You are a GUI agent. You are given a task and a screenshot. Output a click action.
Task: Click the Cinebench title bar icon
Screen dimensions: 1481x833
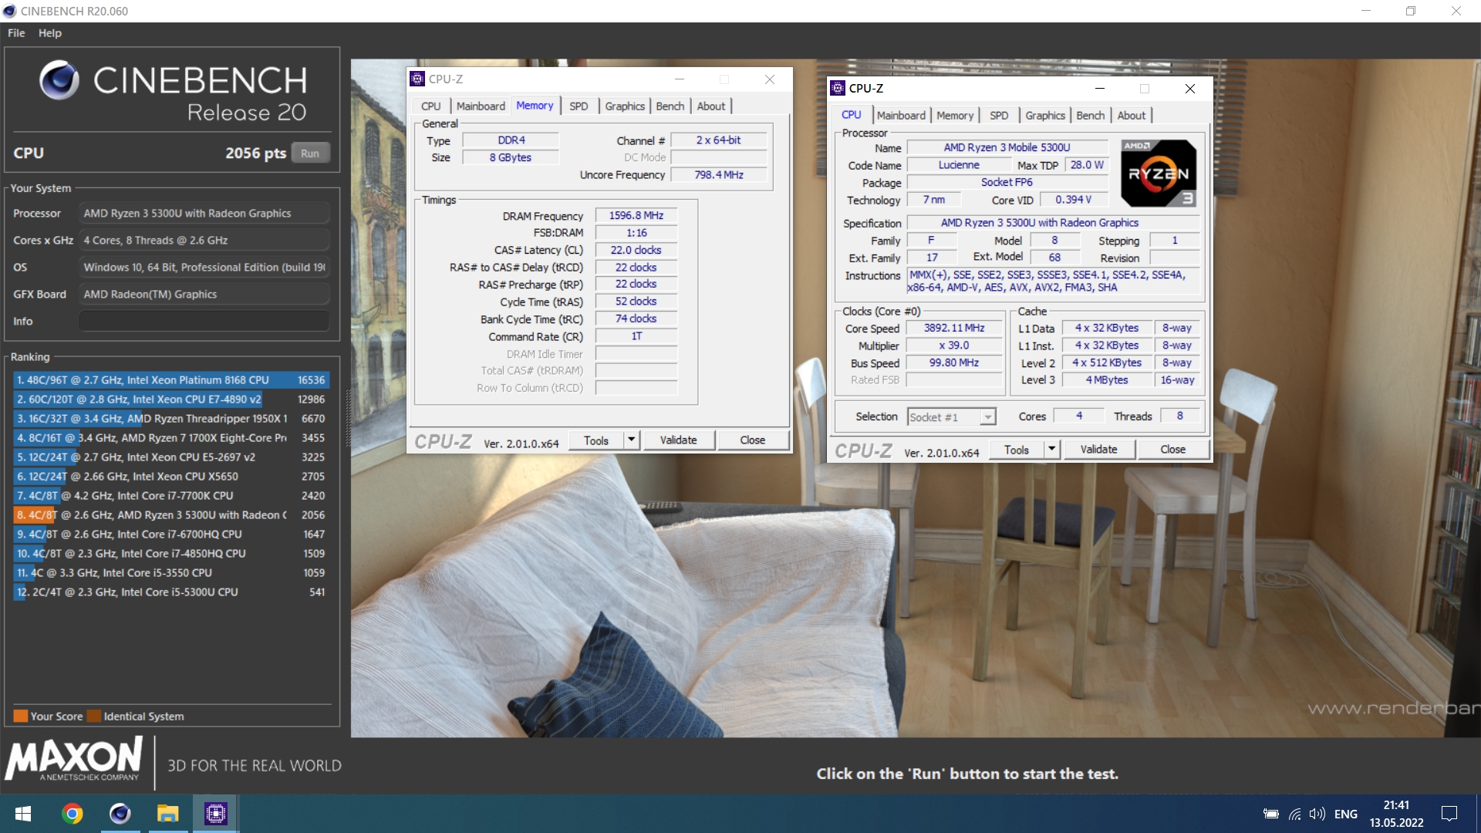pos(9,11)
